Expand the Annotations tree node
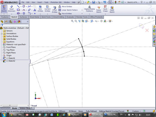156x117 pixels. click(1, 34)
